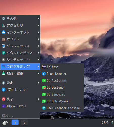Choose 画面のロック menu item
Image resolution: width=114 pixels, height=127 pixels.
(20, 106)
